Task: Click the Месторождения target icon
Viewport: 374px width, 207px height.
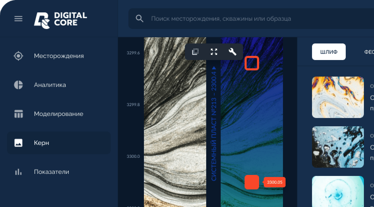Action: coord(18,56)
